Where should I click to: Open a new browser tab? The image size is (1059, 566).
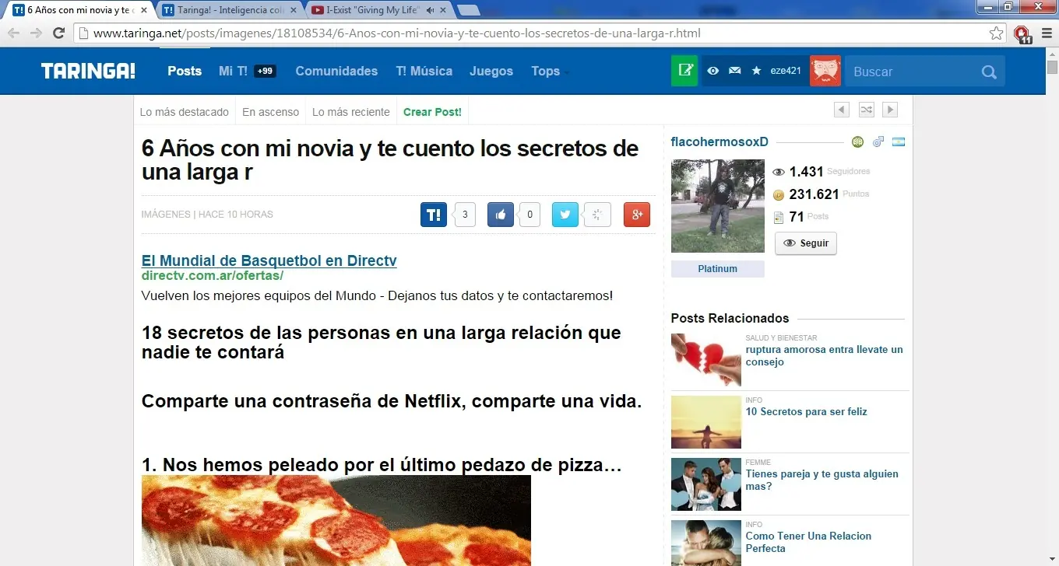pos(468,10)
